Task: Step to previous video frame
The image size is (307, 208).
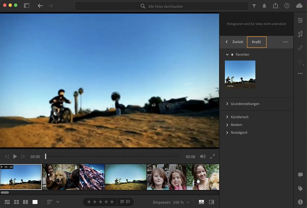Action: pyautogui.click(x=7, y=156)
